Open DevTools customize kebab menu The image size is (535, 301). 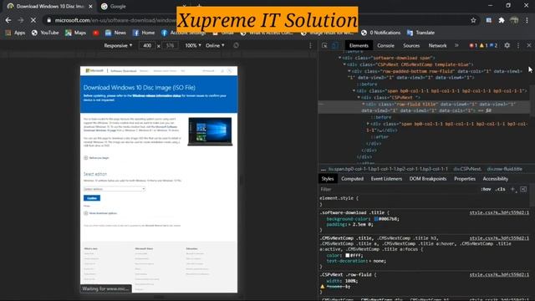518,45
